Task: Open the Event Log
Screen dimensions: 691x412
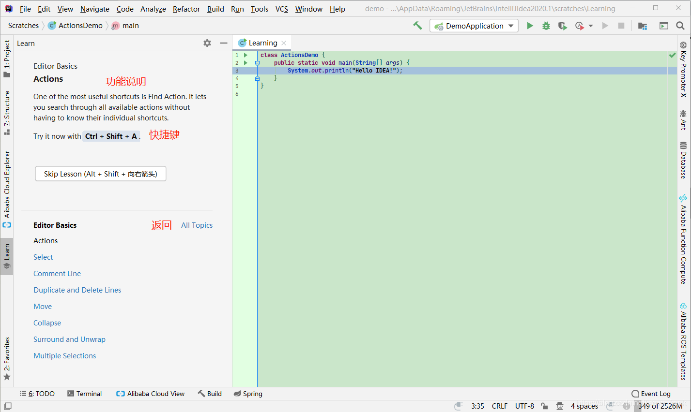Action: tap(651, 394)
